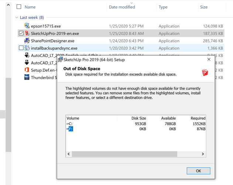Image resolution: width=233 pixels, height=185 pixels.
Task: Click the SharePointDesigner.exe file icon
Action: pos(27,41)
